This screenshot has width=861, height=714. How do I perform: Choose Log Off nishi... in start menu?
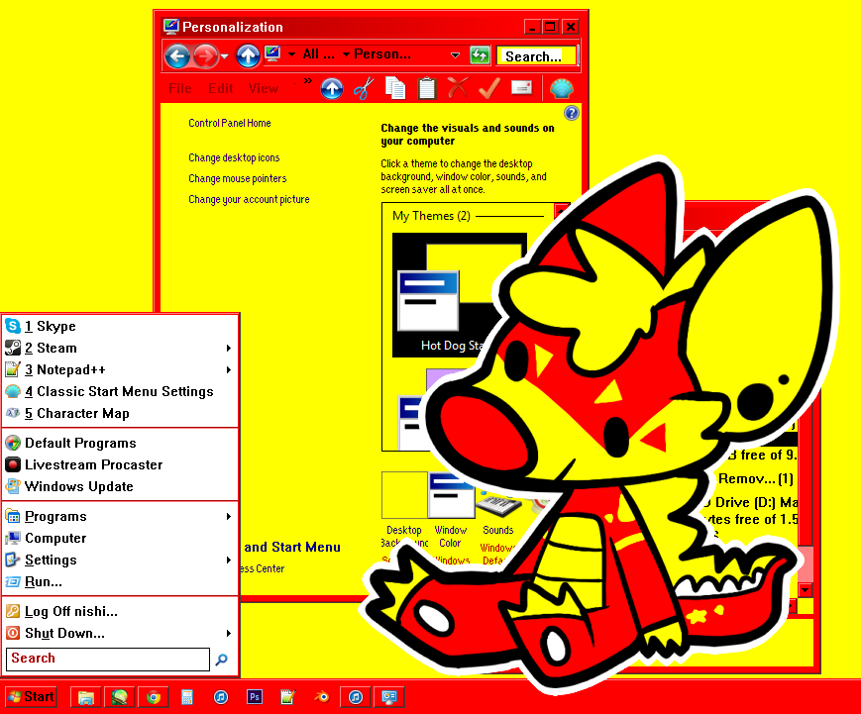[121, 611]
